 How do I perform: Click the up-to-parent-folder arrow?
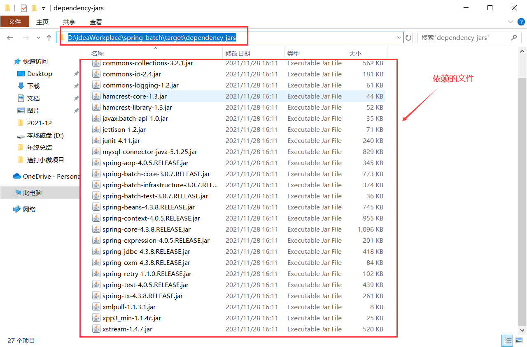click(49, 37)
